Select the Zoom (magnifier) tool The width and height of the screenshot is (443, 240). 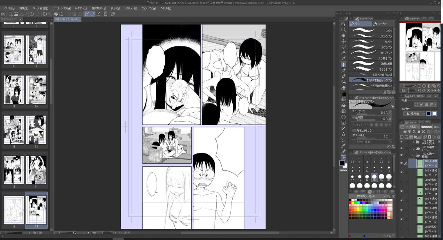pyautogui.click(x=343, y=30)
